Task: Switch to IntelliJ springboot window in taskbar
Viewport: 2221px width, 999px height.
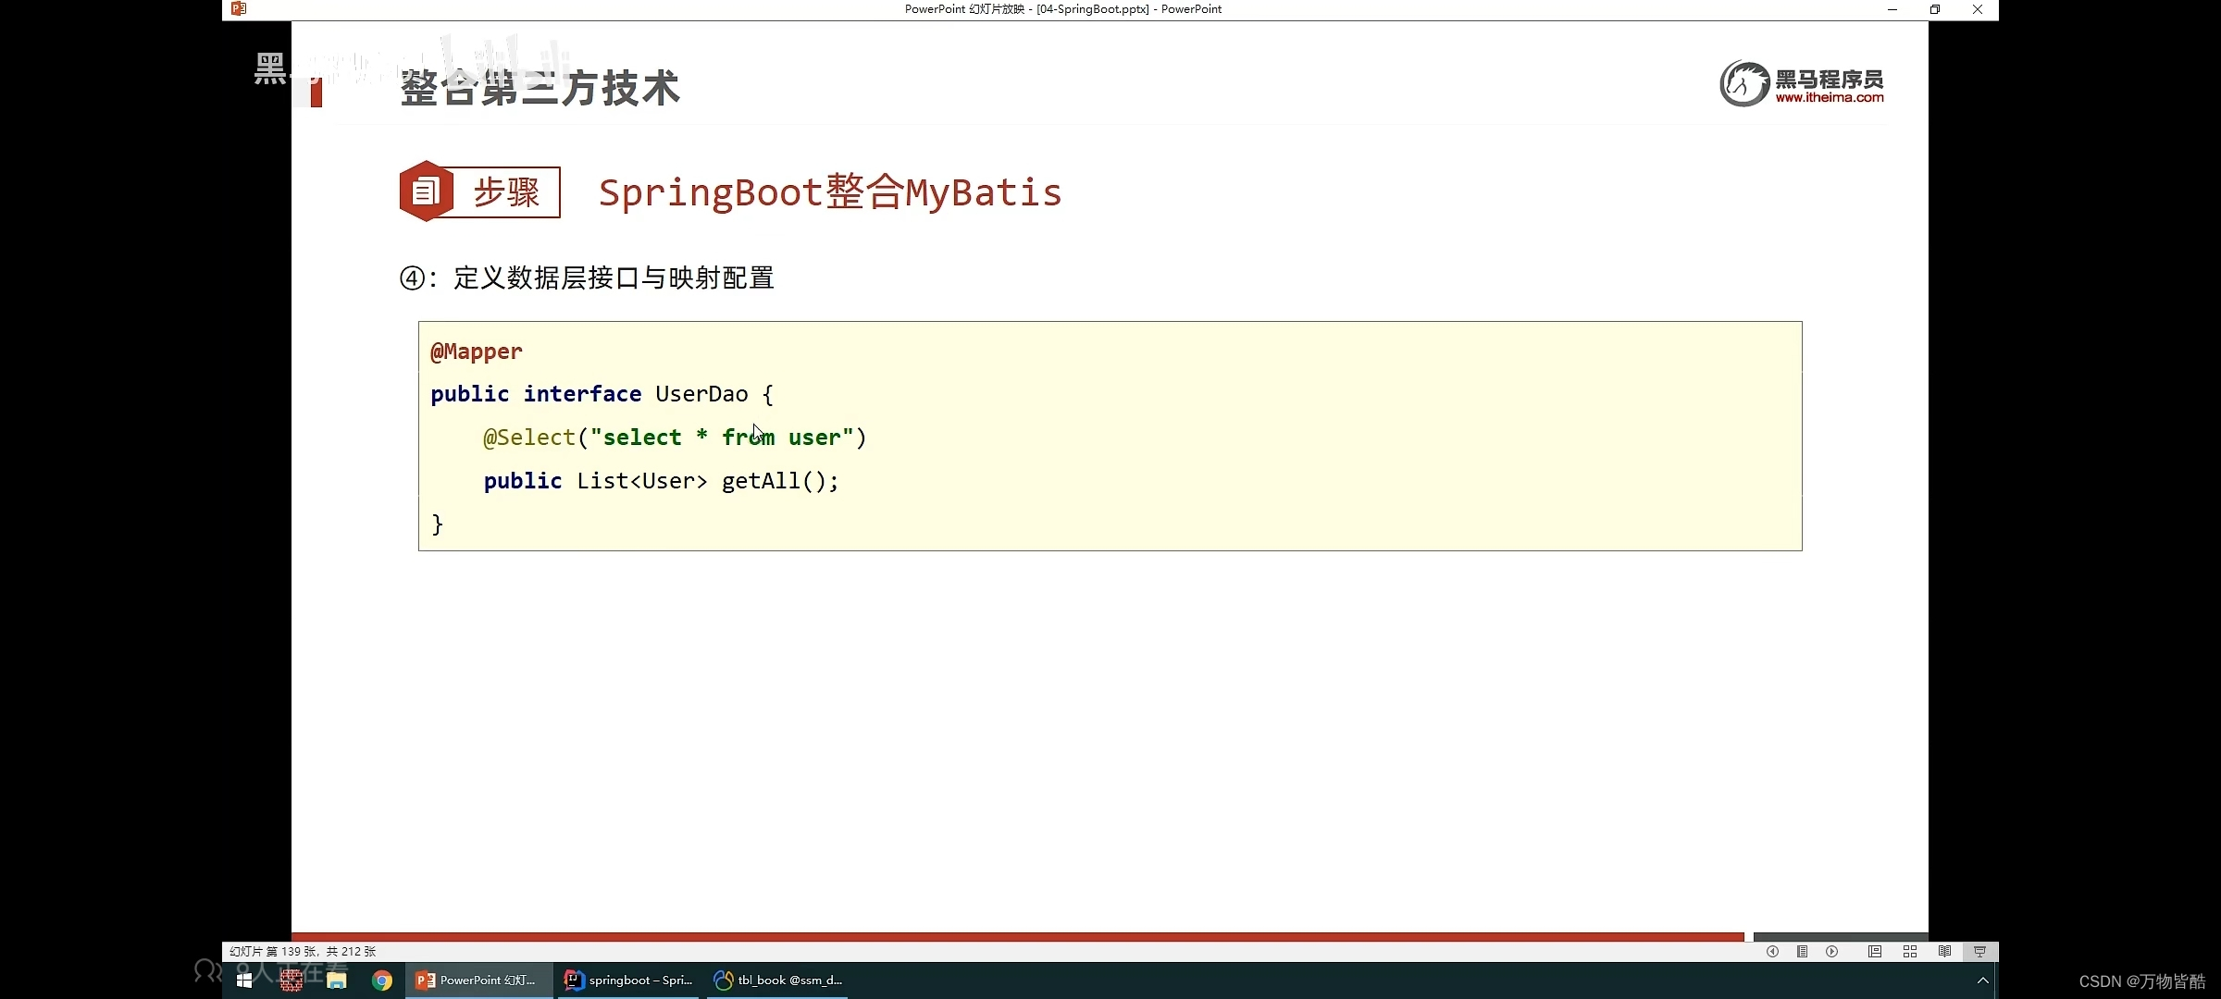Action: click(629, 980)
